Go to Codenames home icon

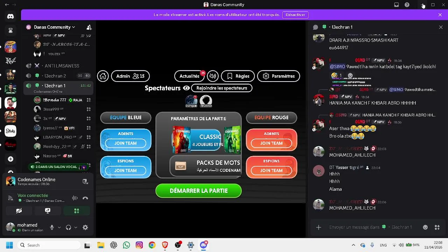point(103,76)
